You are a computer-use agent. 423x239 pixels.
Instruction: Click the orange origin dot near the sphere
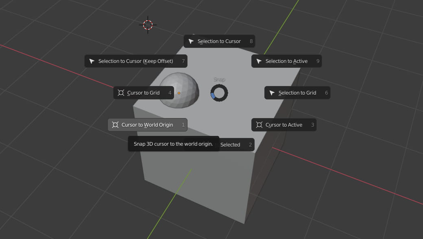point(179,93)
